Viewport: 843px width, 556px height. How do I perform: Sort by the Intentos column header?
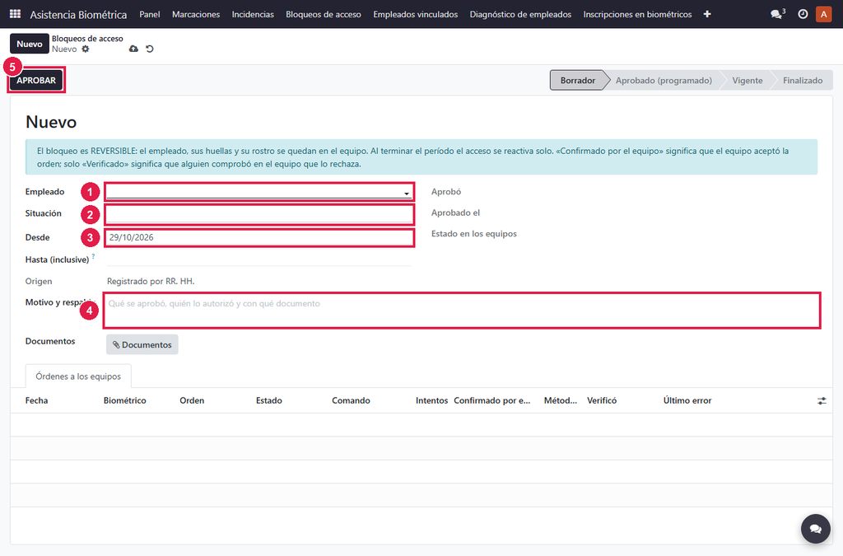431,400
